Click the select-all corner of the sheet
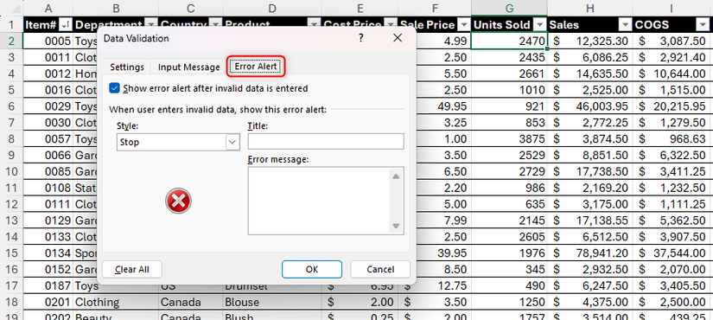Image resolution: width=713 pixels, height=320 pixels. 11,8
